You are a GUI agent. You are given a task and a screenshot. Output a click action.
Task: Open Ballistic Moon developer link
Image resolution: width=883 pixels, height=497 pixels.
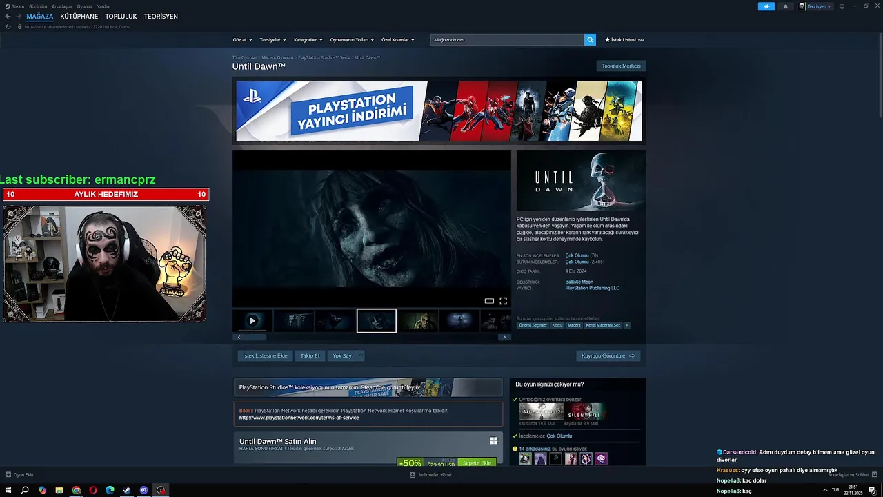point(579,282)
